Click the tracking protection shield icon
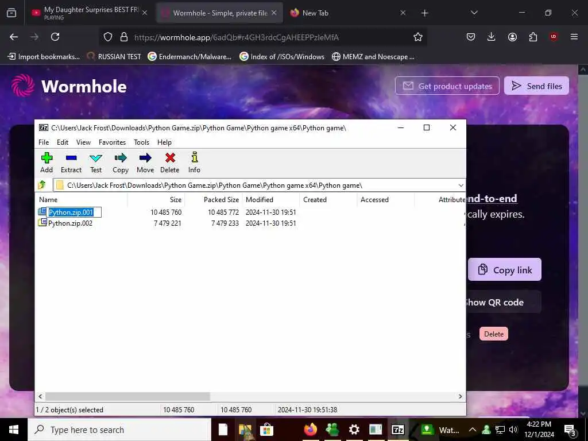This screenshot has width=588, height=441. 108,37
